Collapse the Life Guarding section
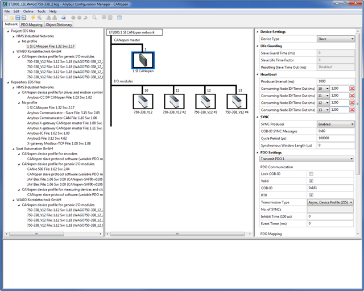Image resolution: width=364 pixels, height=291 pixels. pos(258,46)
